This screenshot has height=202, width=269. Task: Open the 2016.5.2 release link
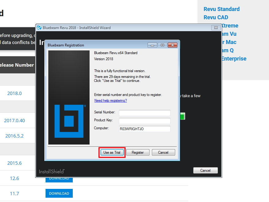pos(14,136)
